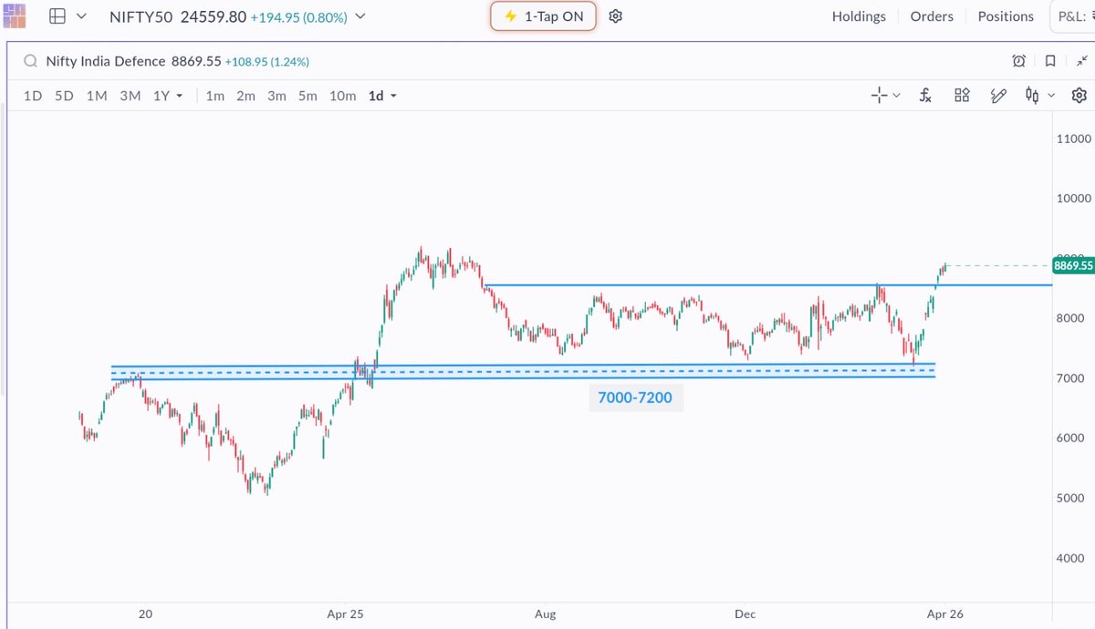The image size is (1095, 629).
Task: Open the 1d interval dropdown
Action: tap(382, 95)
